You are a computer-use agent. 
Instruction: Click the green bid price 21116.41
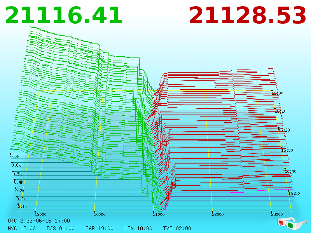point(63,16)
